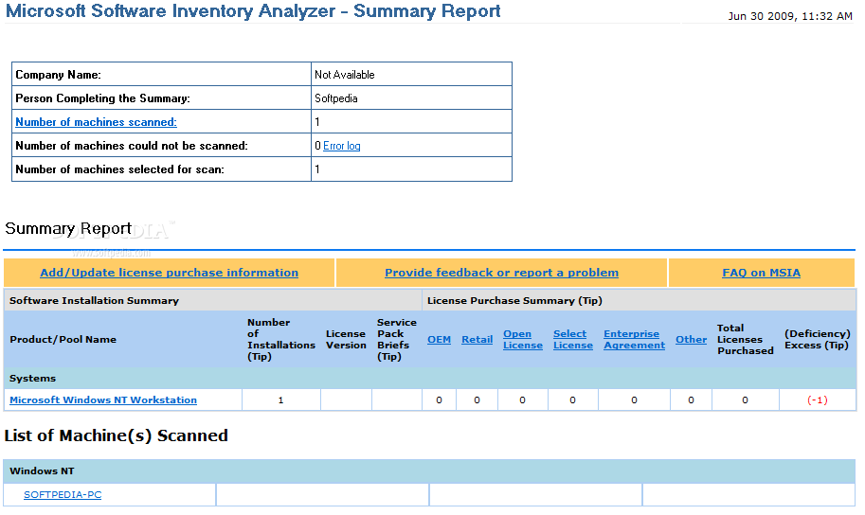Click the Software Installation Summary heading
865x515 pixels.
(x=94, y=300)
